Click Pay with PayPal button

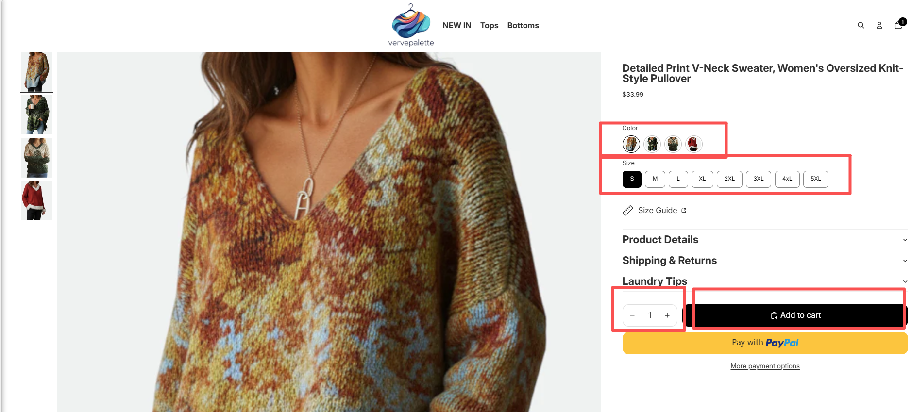coord(765,343)
